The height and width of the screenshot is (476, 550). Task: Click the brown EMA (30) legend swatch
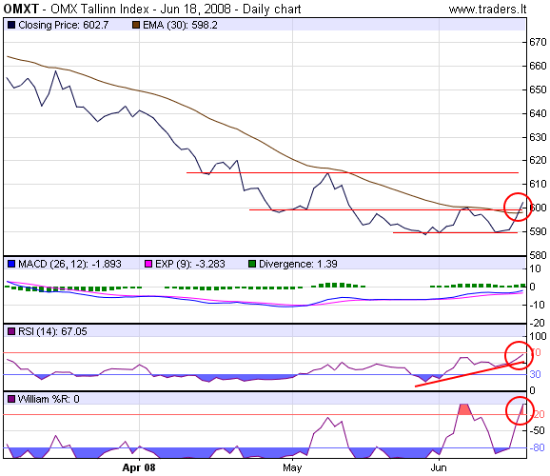136,26
